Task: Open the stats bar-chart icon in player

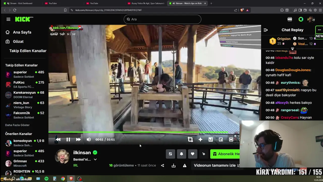Action: click(x=211, y=140)
